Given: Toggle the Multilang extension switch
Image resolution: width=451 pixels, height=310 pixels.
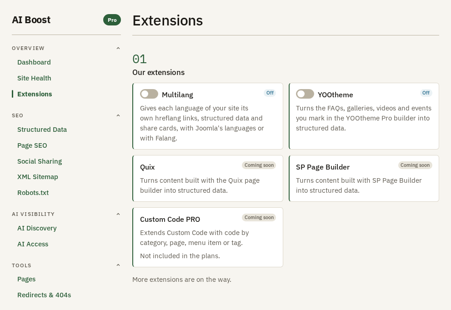Looking at the screenshot, I should pyautogui.click(x=149, y=94).
